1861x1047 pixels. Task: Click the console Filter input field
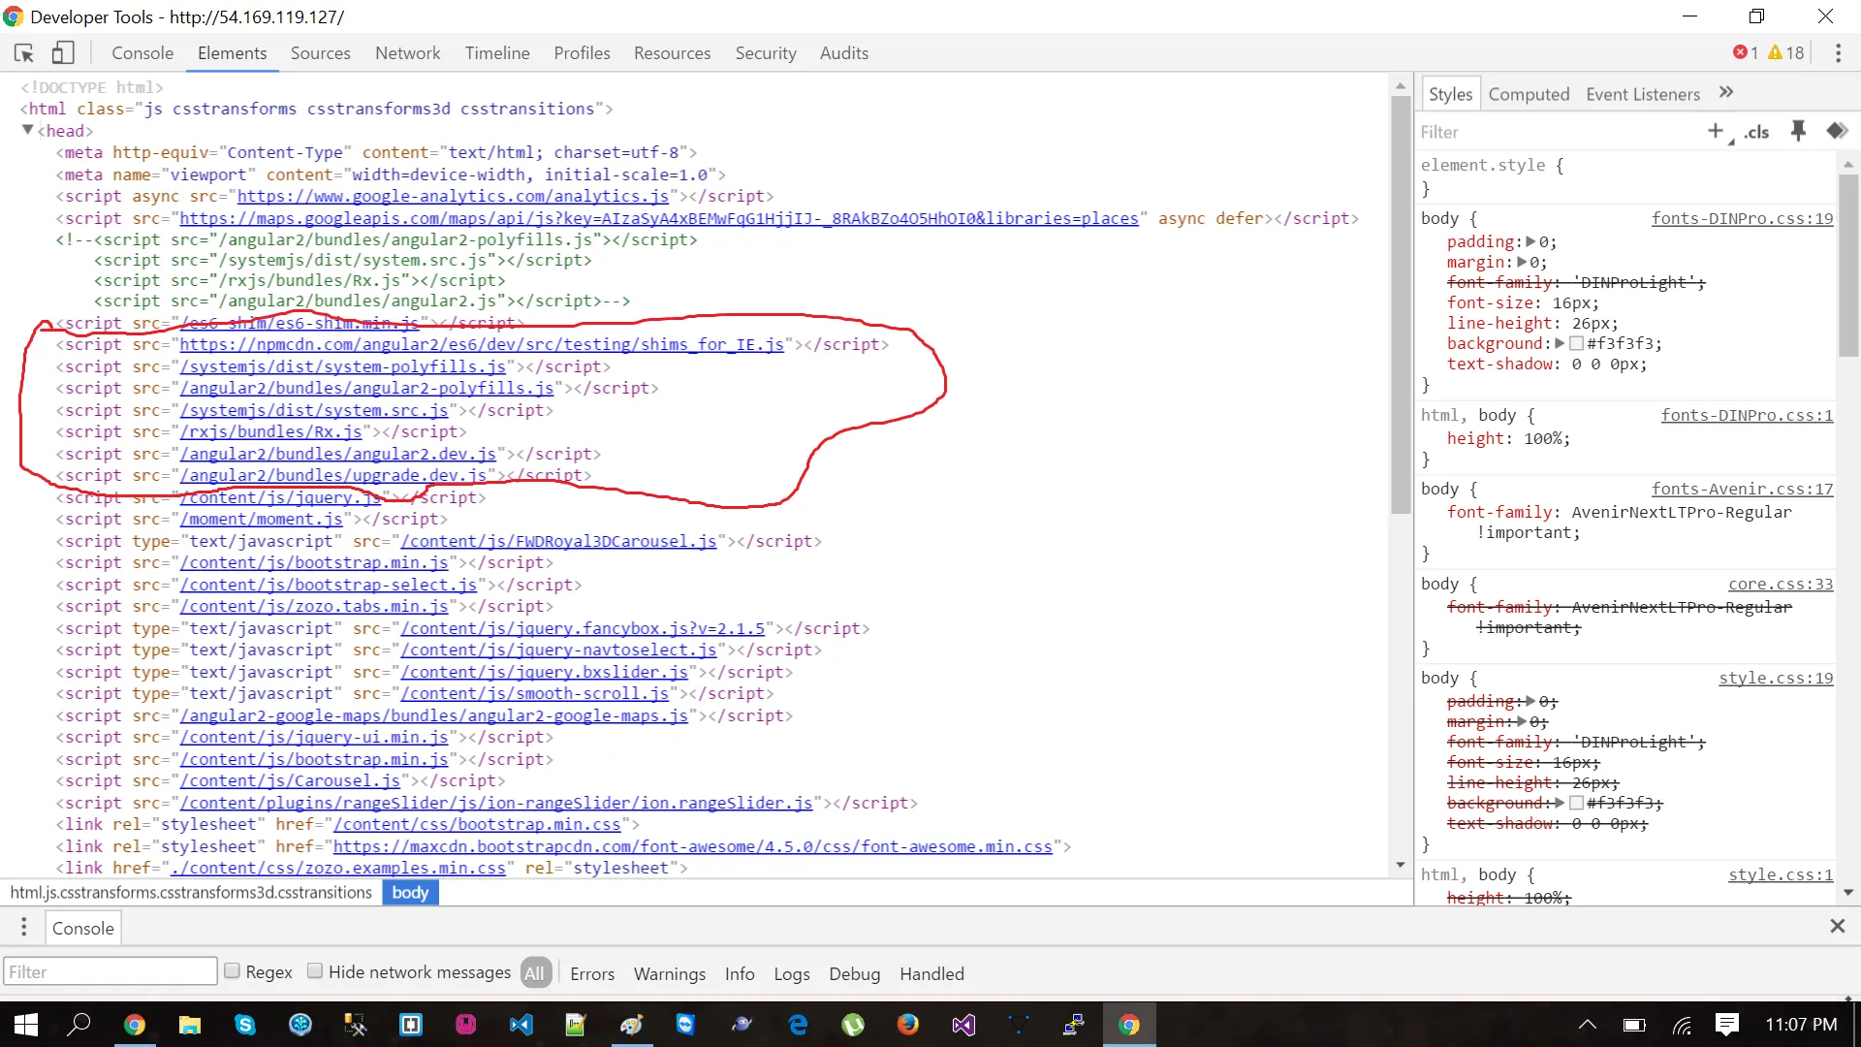pos(110,971)
